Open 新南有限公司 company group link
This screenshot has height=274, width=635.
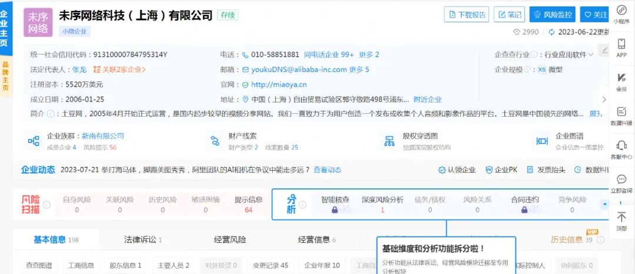coord(103,136)
